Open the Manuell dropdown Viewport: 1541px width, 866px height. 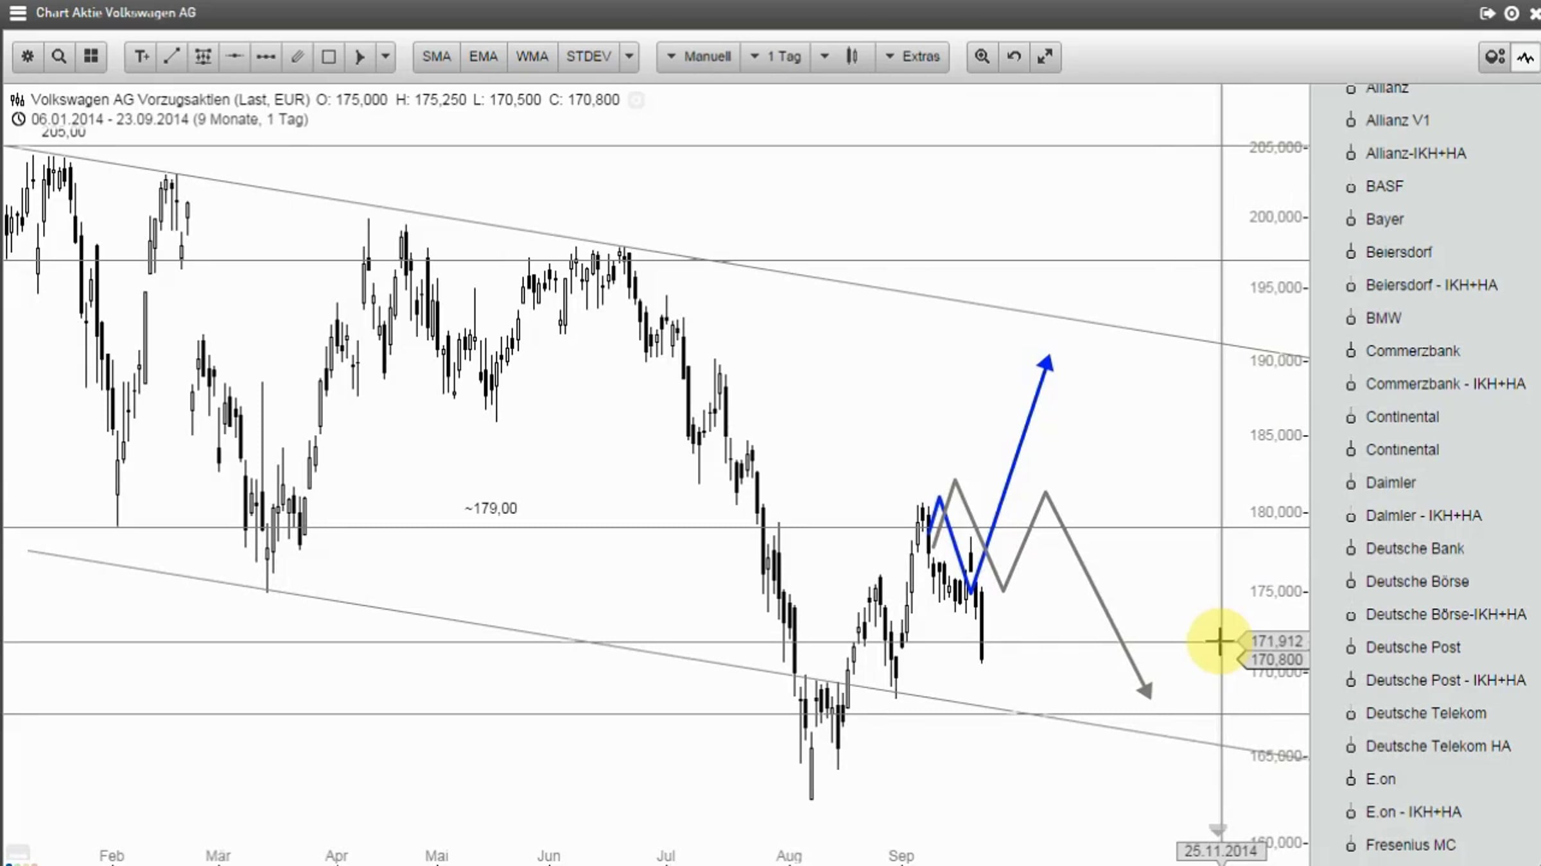pyautogui.click(x=699, y=56)
